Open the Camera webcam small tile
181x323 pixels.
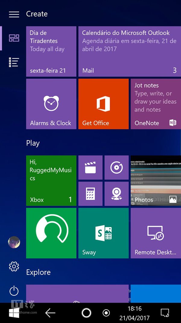tap(116, 194)
